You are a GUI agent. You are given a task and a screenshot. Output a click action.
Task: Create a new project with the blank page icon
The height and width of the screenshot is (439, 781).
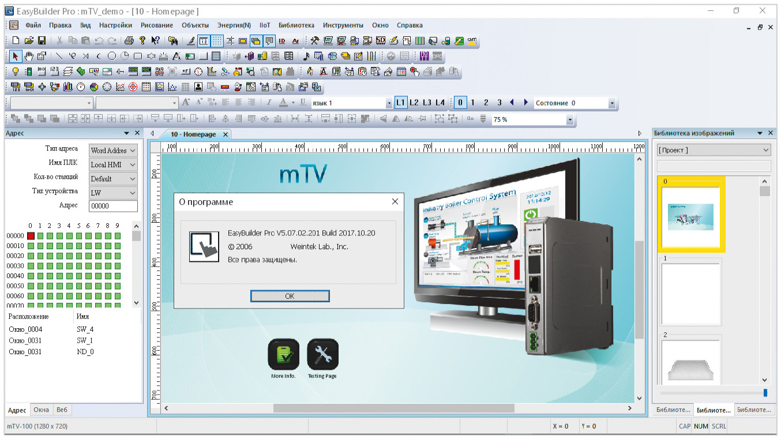click(16, 40)
